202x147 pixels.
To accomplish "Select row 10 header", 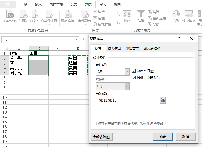I will 5,97.
